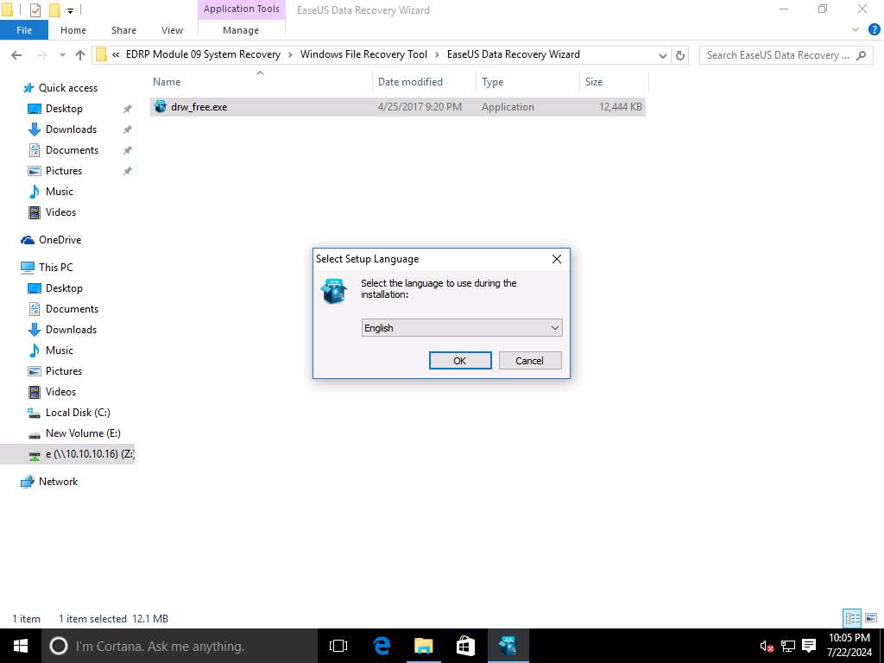884x663 pixels.
Task: Open Videos under Quick access
Action: pos(60,212)
